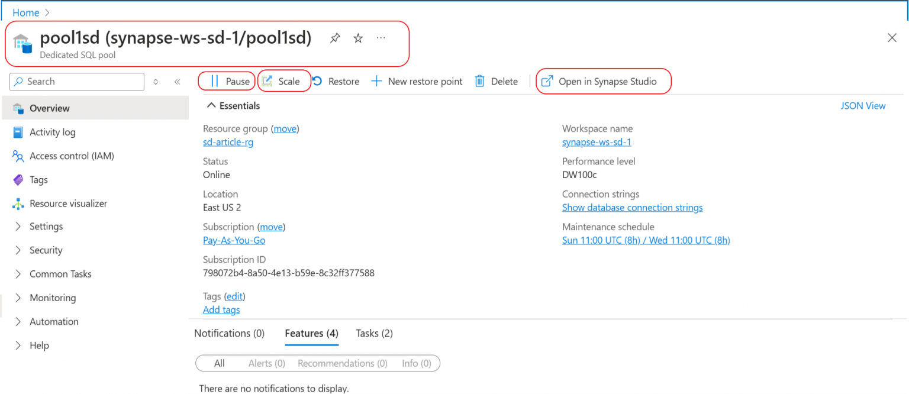Click the Resource visualizer icon

click(x=18, y=204)
